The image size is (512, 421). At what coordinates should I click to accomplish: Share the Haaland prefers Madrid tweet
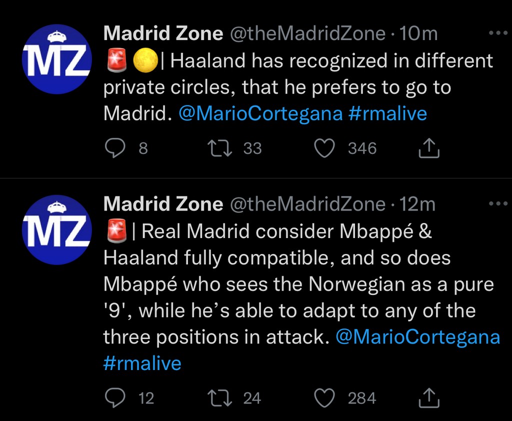(429, 148)
